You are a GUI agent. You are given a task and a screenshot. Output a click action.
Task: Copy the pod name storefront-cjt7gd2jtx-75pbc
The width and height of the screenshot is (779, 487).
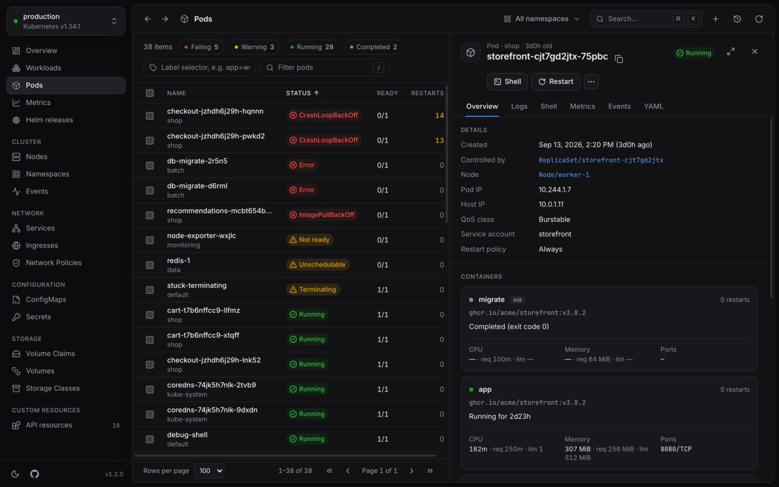tap(619, 59)
